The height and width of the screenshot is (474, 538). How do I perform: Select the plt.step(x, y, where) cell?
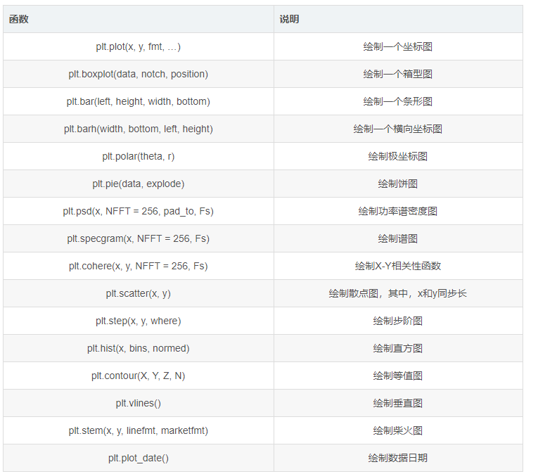pos(139,321)
